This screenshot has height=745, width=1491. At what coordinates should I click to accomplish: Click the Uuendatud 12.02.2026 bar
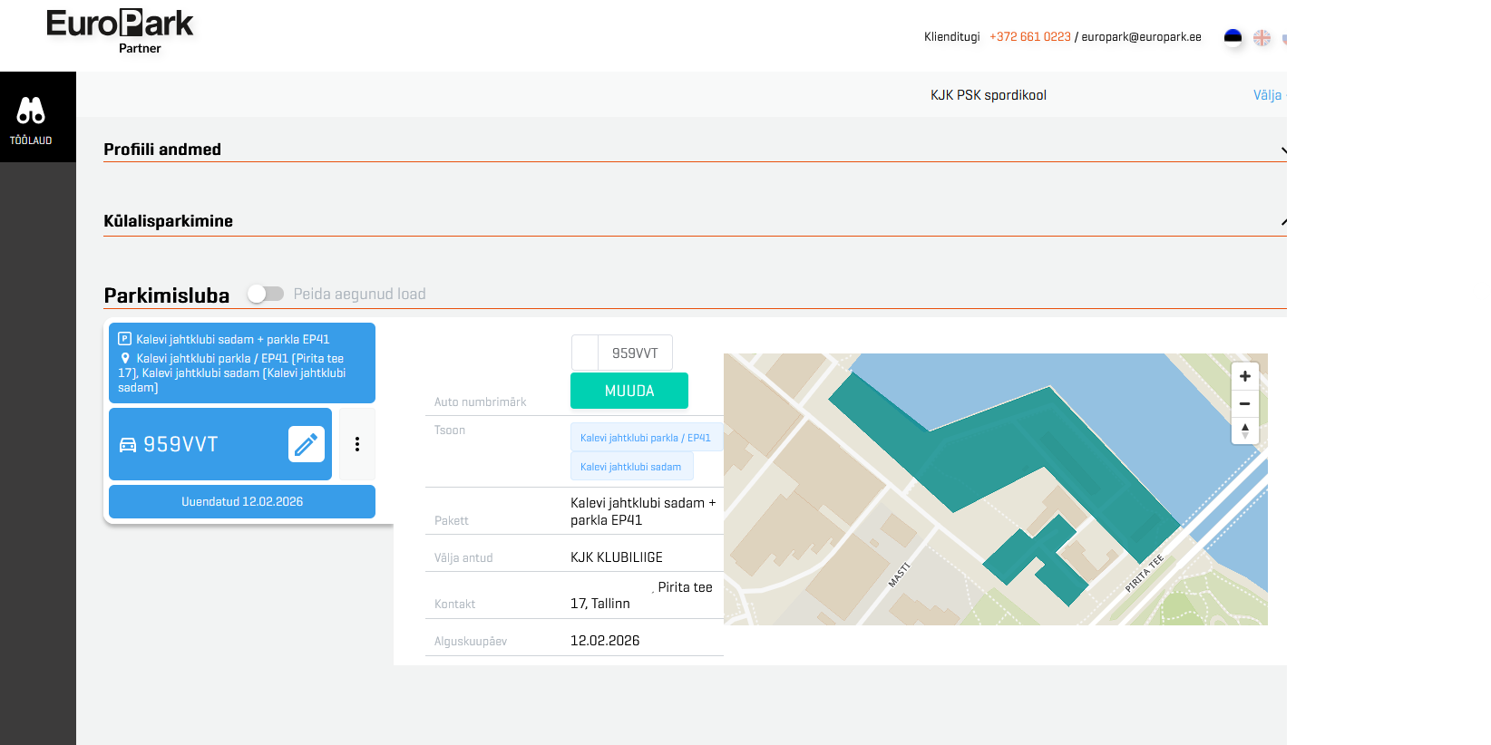click(241, 501)
